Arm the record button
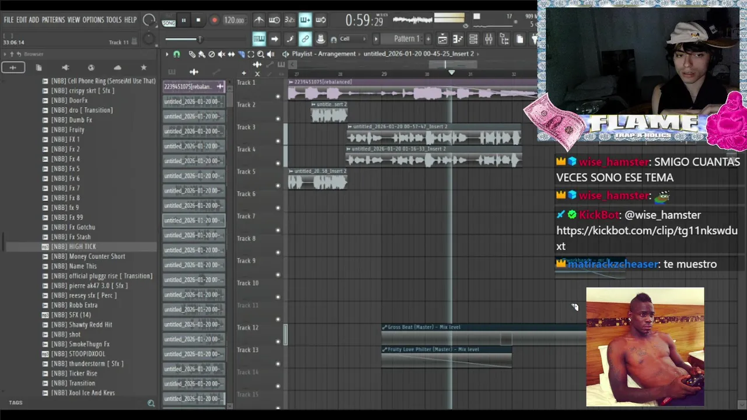The height and width of the screenshot is (420, 747). click(x=214, y=20)
